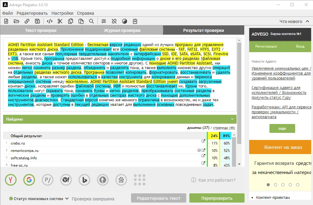Viewport: 313px width, 205px height.
Task: Toggle the Google search engine circle
Action: point(29,180)
